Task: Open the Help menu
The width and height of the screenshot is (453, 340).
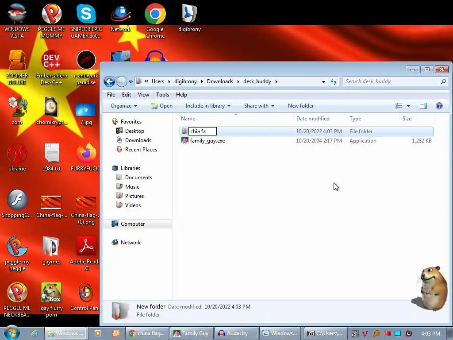Action: click(x=181, y=95)
